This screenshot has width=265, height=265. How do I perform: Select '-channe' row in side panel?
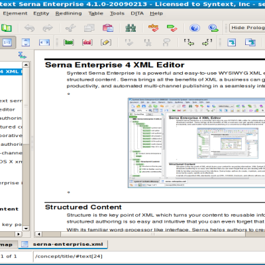11,153
